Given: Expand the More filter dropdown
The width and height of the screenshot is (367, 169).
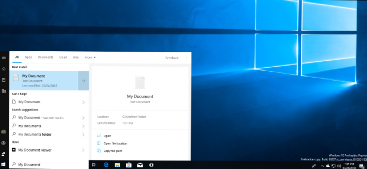Looking at the screenshot, I should pyautogui.click(x=90, y=58).
